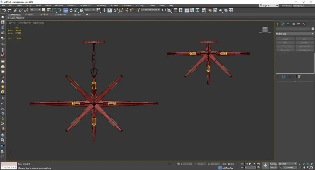Click the Select and Place tool
The height and width of the screenshot is (170, 315).
point(82,10)
